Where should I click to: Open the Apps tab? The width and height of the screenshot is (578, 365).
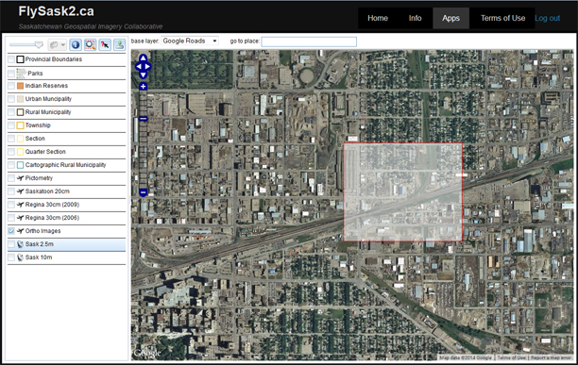pyautogui.click(x=450, y=18)
